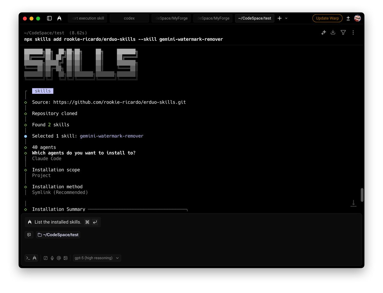Screen dimensions: 383x293
Task: Add a new tab with plus icon
Action: (280, 18)
